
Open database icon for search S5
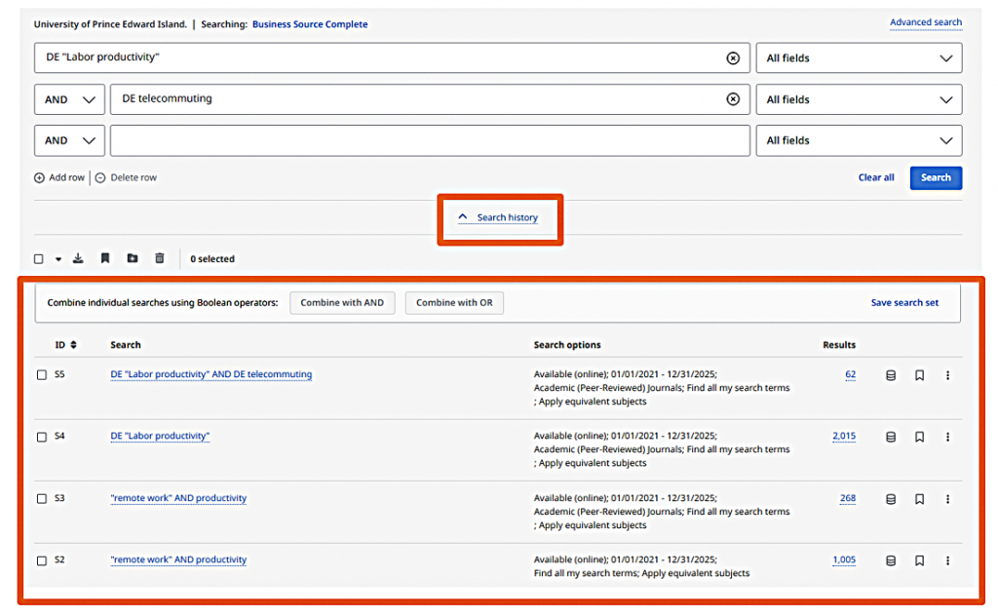pyautogui.click(x=891, y=375)
